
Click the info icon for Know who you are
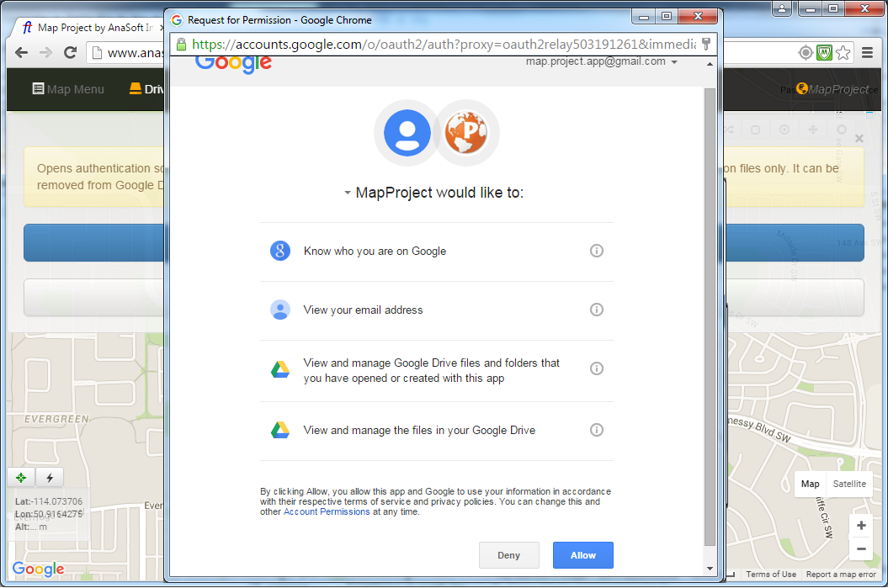596,251
